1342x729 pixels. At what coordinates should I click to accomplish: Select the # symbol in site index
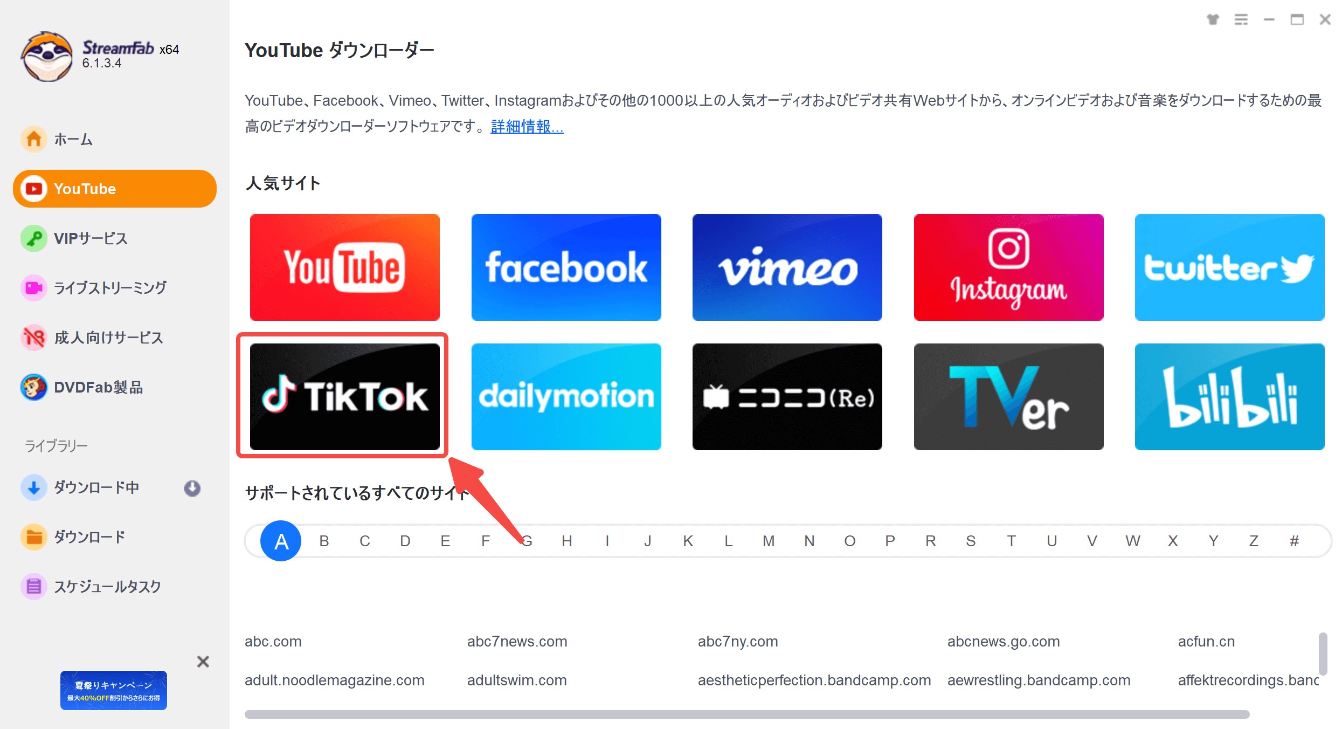1294,541
